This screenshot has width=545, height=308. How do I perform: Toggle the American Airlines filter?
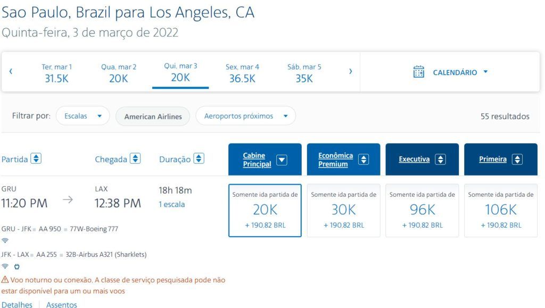click(153, 116)
